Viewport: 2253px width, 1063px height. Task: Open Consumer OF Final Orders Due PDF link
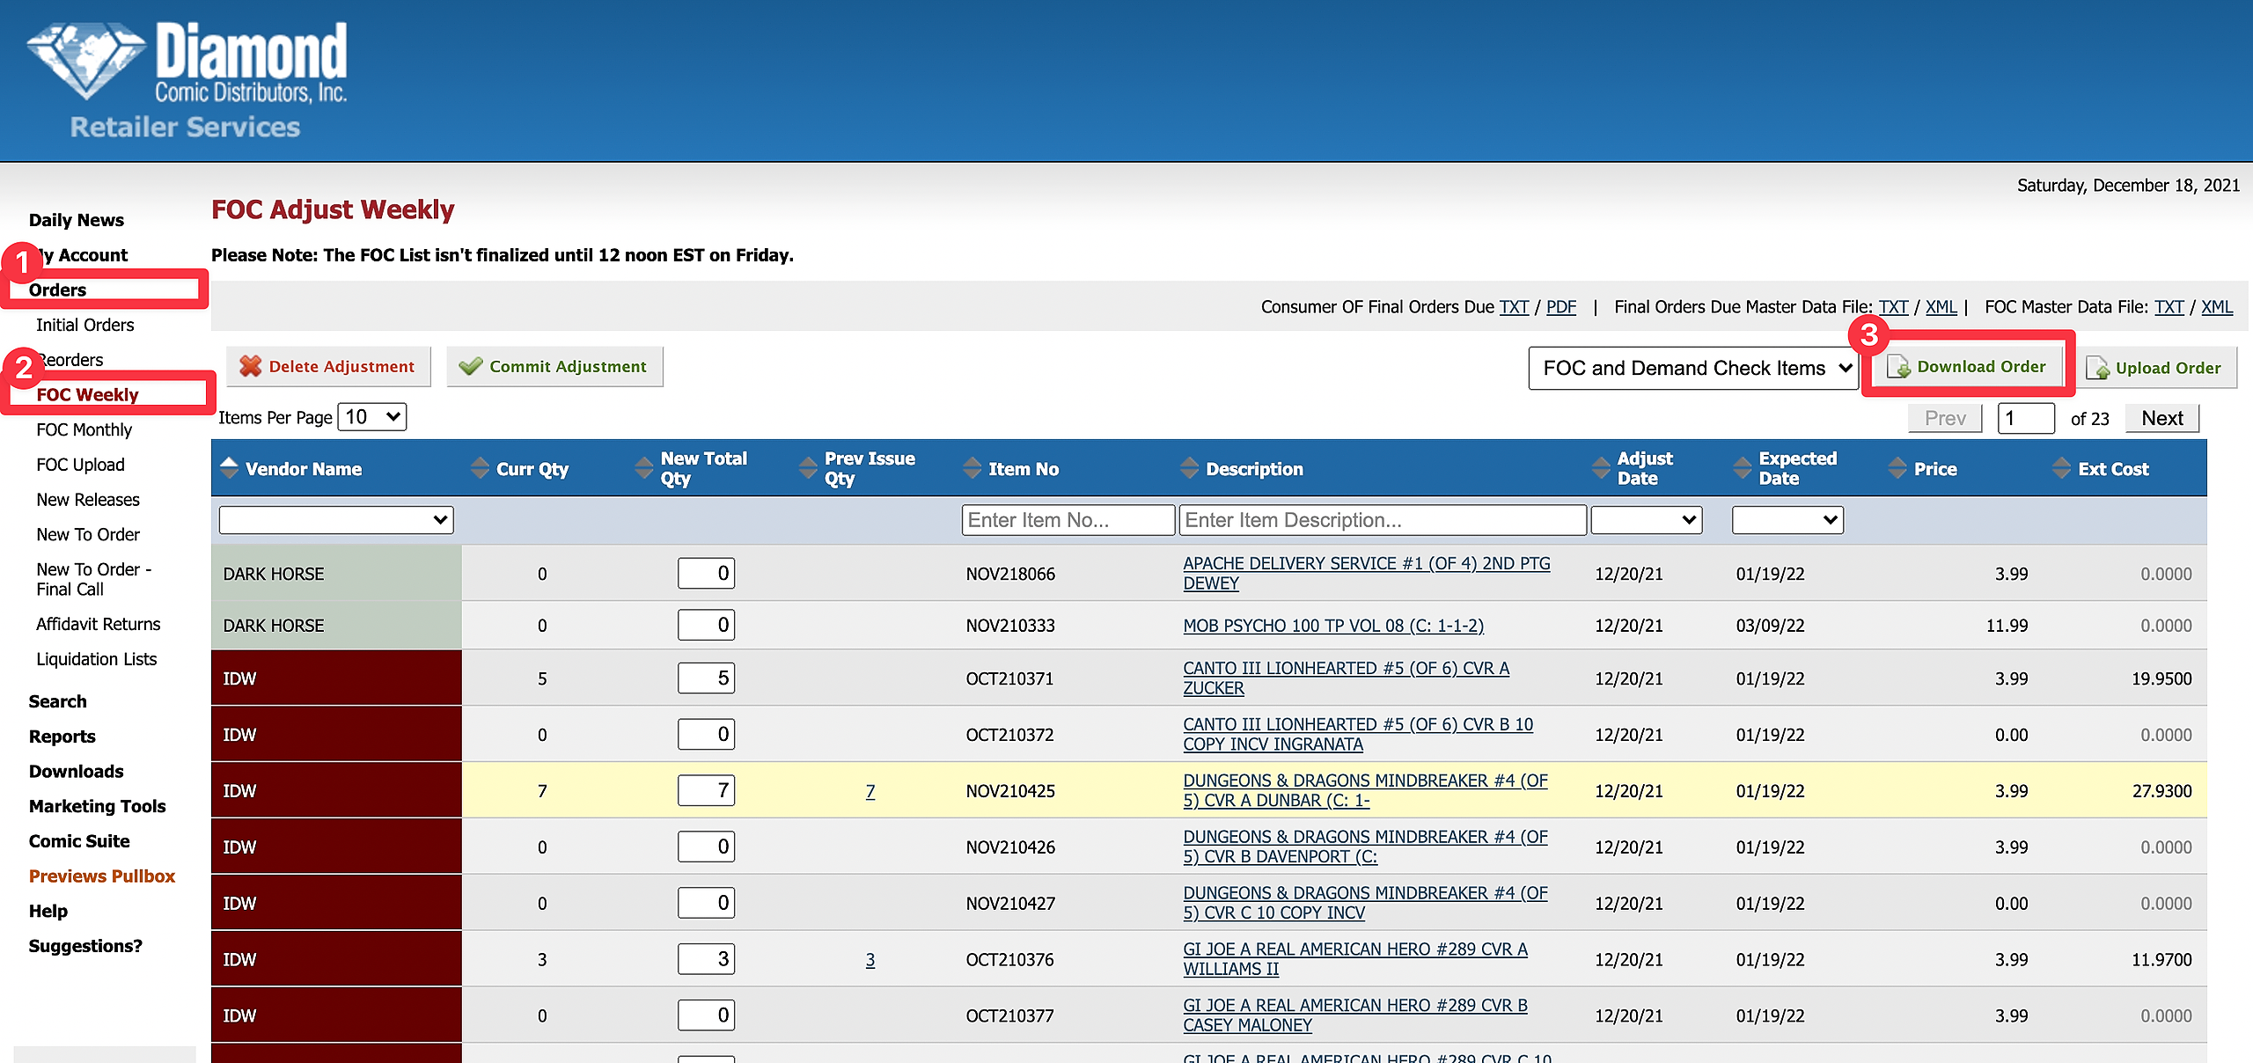1561,307
